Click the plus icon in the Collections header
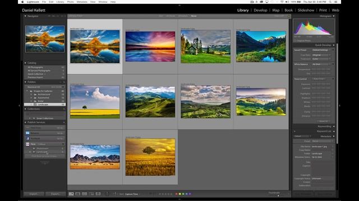The height and width of the screenshot is (201, 359). pos(64,109)
